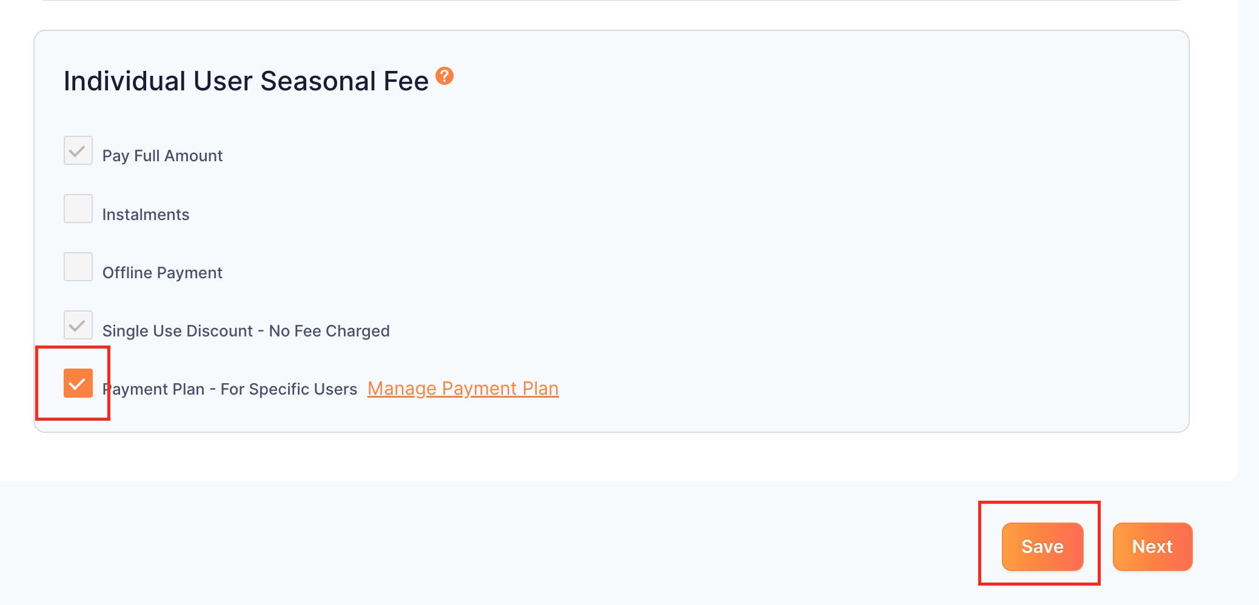Uncheck the orange Payment Plan checkbox
The height and width of the screenshot is (605, 1259).
(x=78, y=383)
